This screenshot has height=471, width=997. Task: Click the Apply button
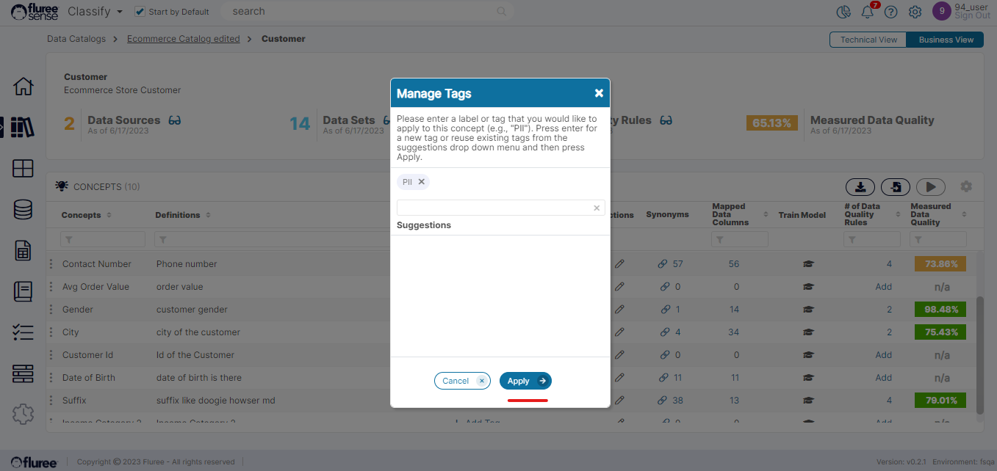click(525, 381)
